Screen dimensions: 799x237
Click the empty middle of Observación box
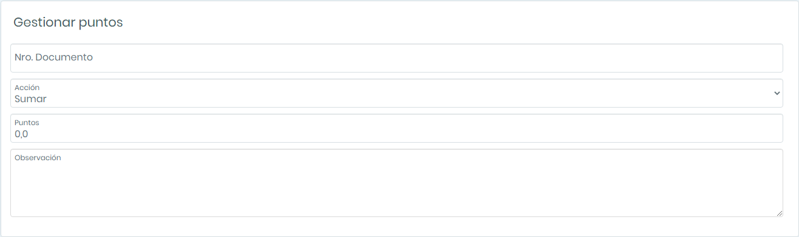pos(396,186)
